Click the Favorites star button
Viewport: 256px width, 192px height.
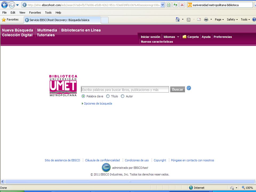(10, 19)
